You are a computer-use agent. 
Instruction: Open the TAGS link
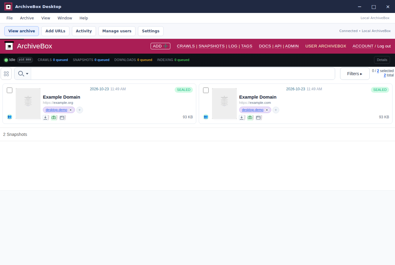247,46
